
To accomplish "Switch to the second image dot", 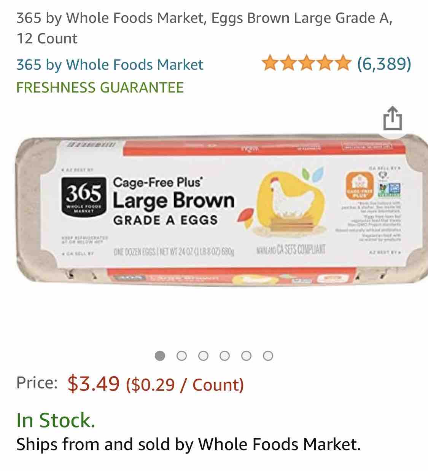I will [x=182, y=356].
